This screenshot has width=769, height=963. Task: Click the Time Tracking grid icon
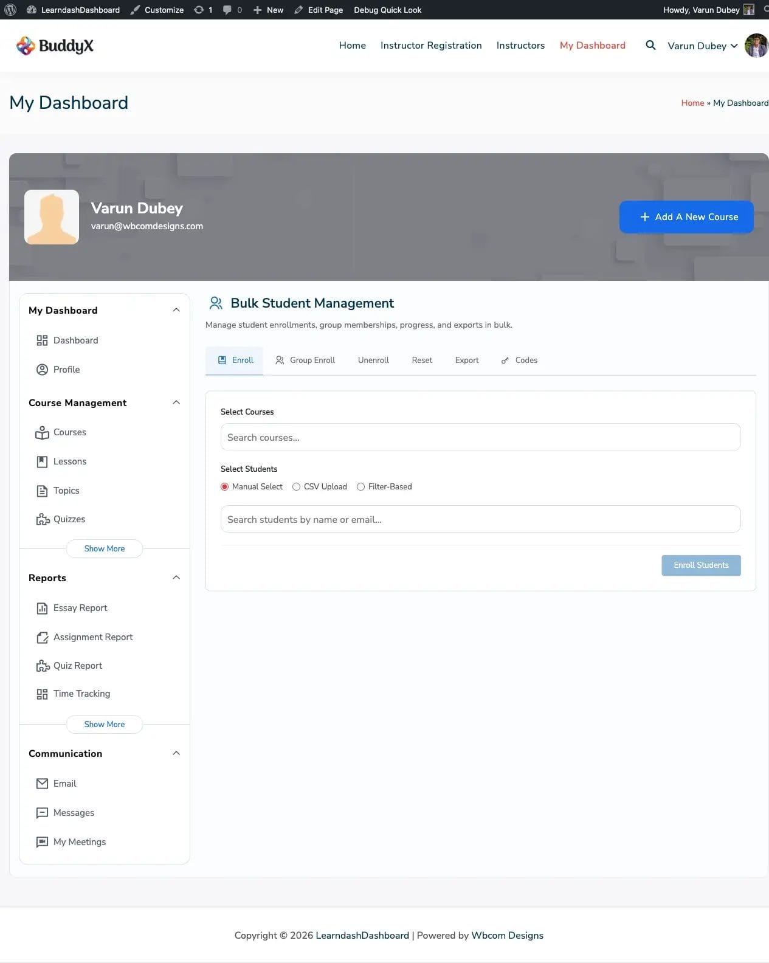(x=42, y=694)
